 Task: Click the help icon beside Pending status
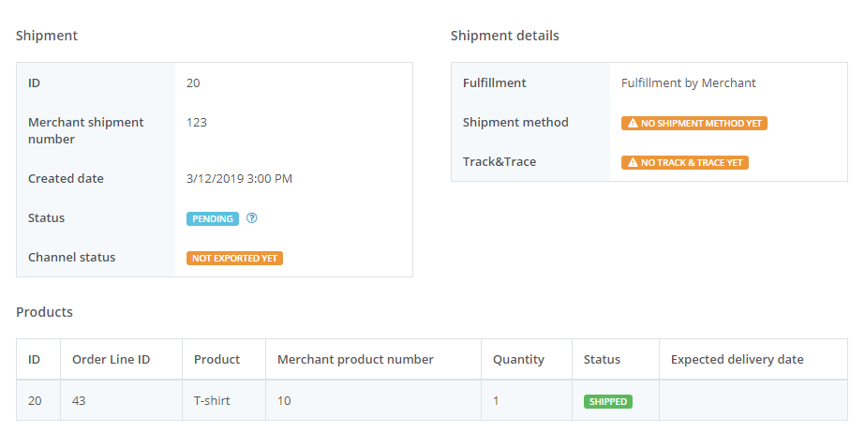click(251, 218)
